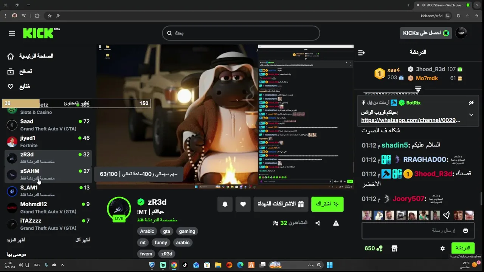Viewport: 484px width, 272px height.
Task: Open the browser extensions puzzle icon
Action: tap(37, 16)
